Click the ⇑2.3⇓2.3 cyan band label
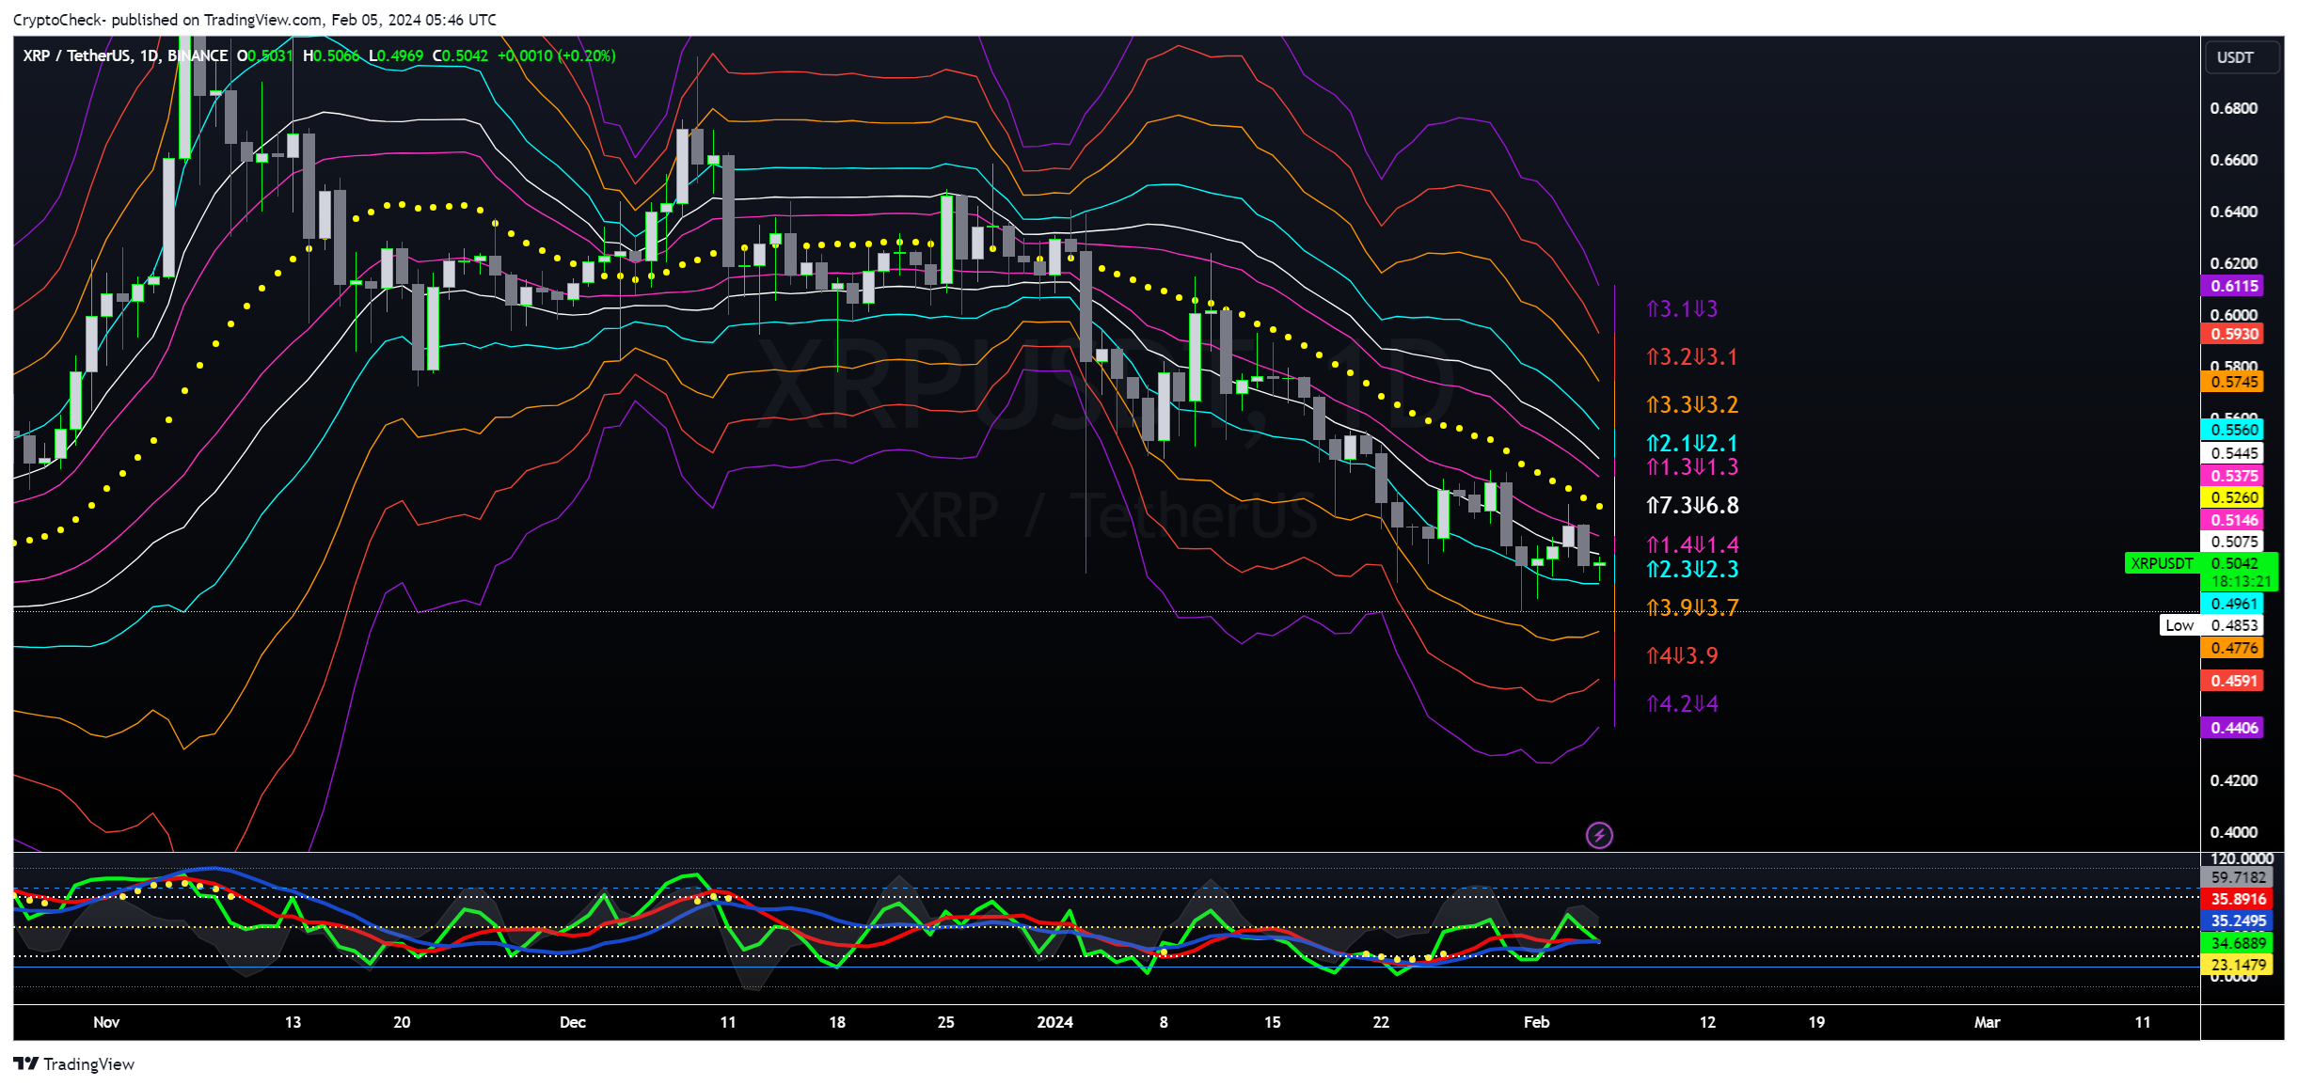Screen dimensions: 2298x1086 [x=1692, y=569]
